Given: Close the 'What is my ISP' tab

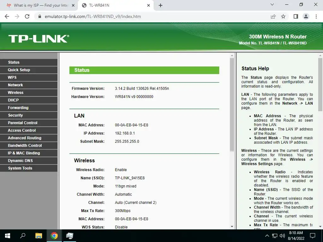Looking at the screenshot, I should 73,6.
